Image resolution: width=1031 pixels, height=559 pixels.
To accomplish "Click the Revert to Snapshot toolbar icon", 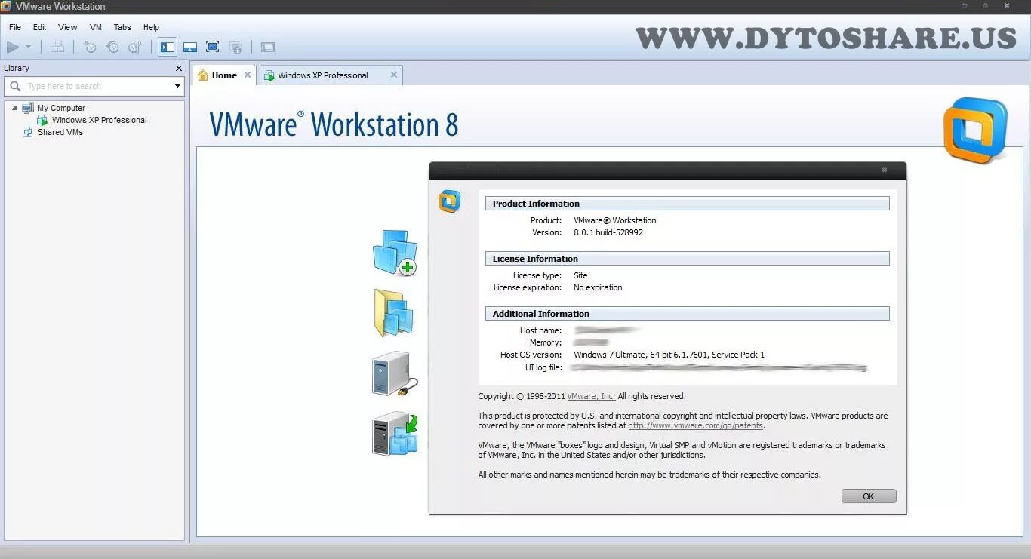I will point(112,47).
